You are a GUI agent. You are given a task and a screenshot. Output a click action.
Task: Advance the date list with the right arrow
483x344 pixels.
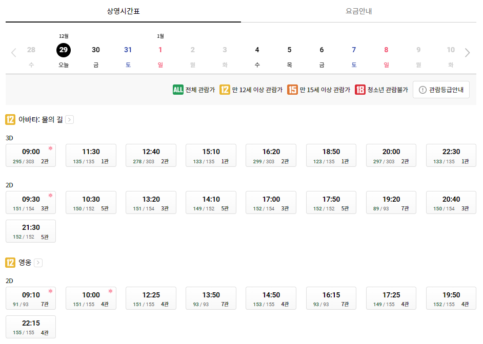pos(467,52)
